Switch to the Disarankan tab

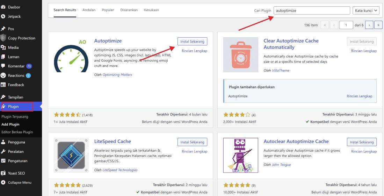(129, 10)
